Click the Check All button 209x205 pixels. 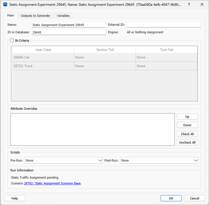pos(187,134)
